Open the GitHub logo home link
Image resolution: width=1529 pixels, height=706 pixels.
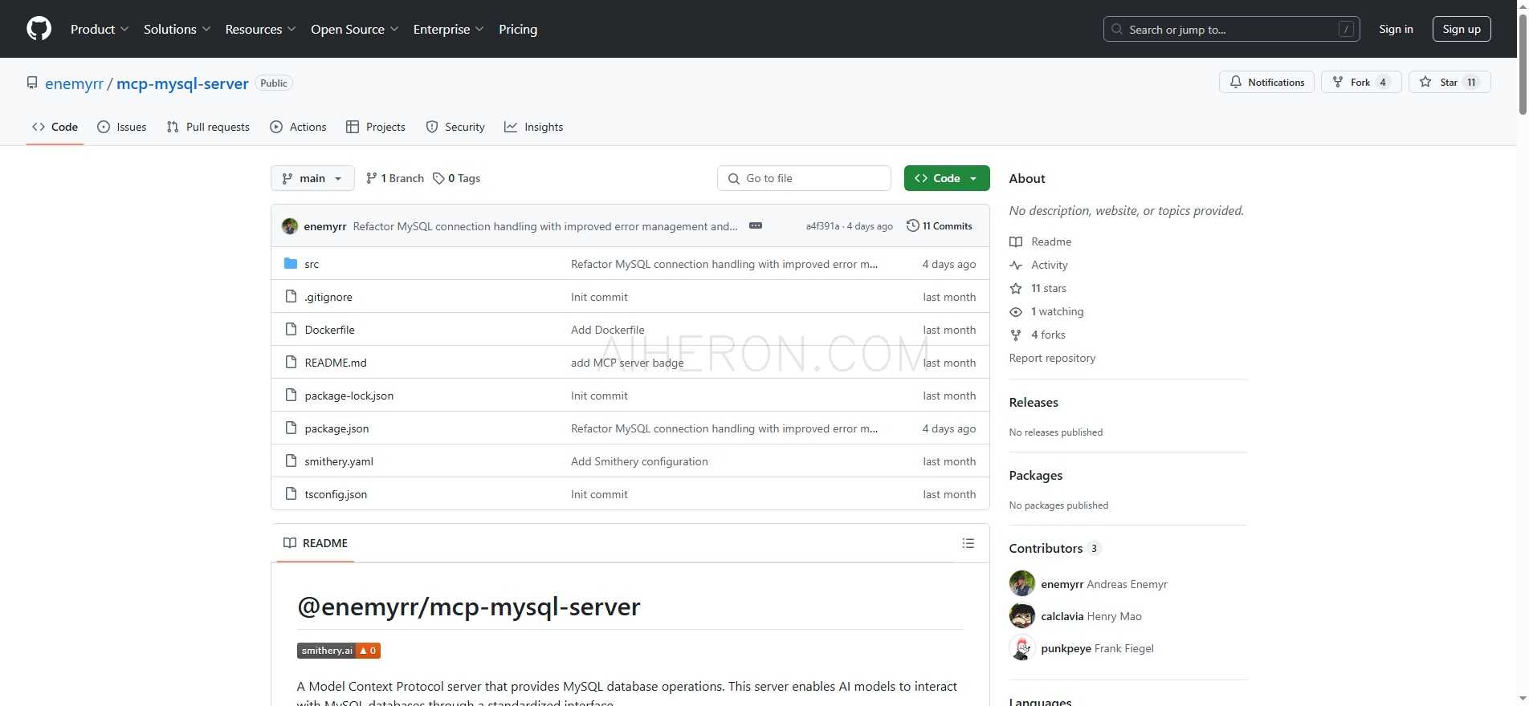coord(39,29)
